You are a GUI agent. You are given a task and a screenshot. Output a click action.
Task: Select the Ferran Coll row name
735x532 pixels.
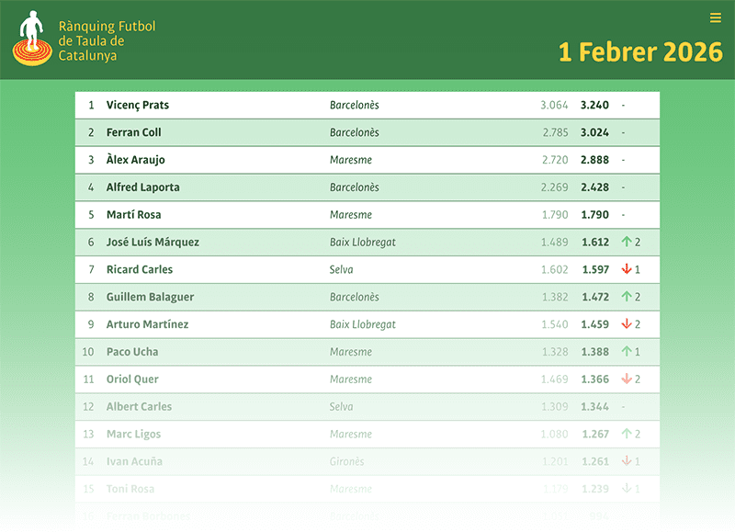tap(134, 132)
